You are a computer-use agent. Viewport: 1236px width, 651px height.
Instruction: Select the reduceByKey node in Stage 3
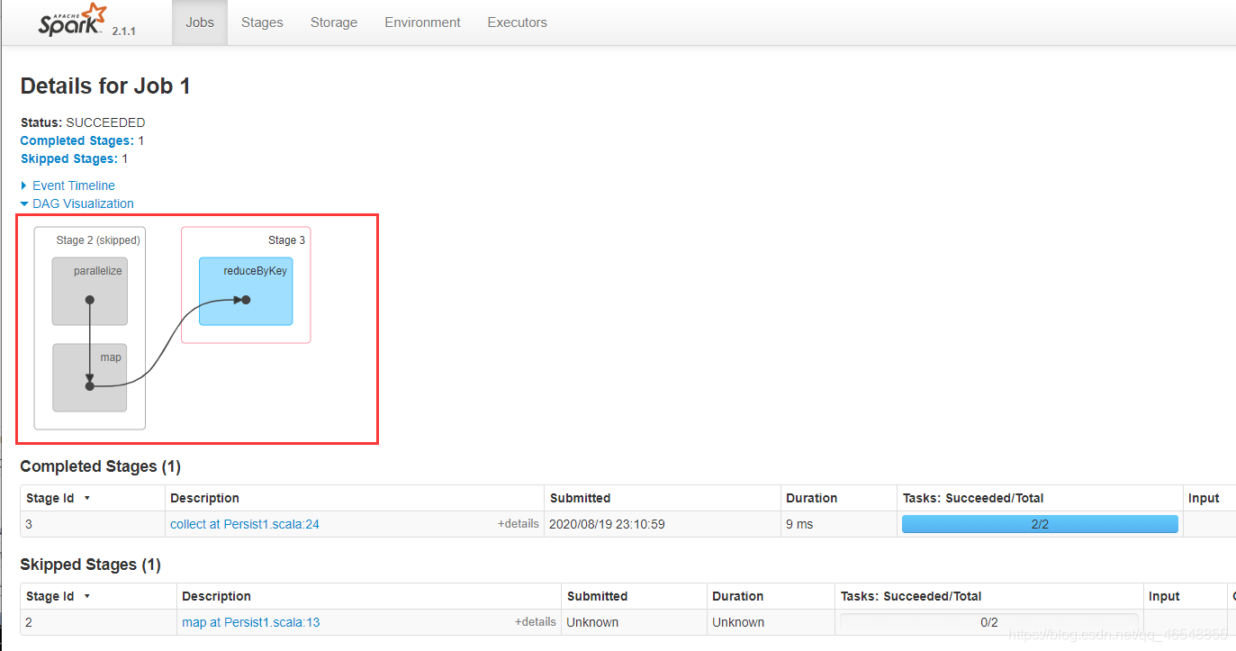246,291
